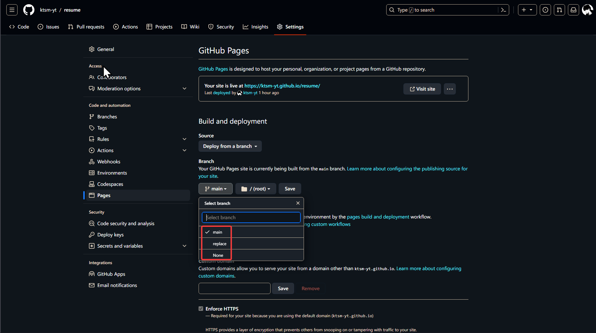Save the branch and folder settings

tap(290, 189)
